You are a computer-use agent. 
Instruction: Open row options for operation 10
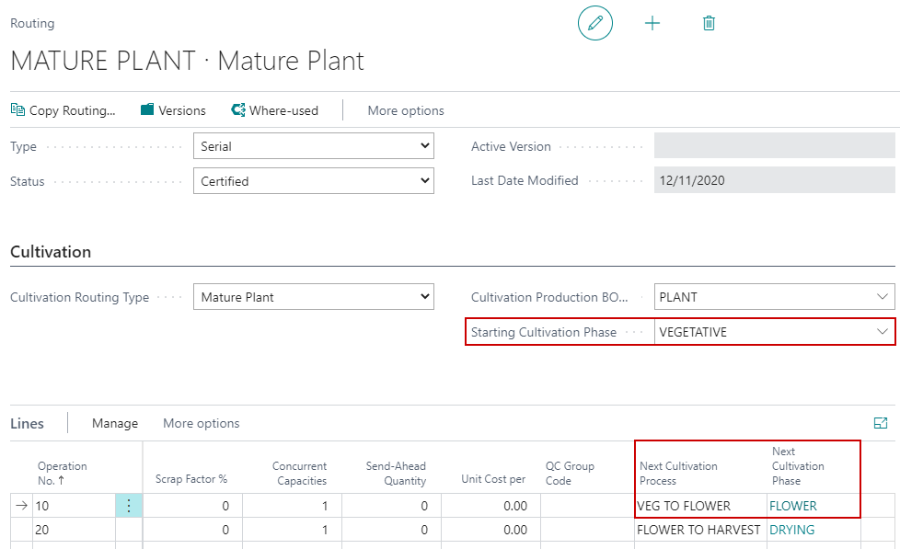(129, 506)
